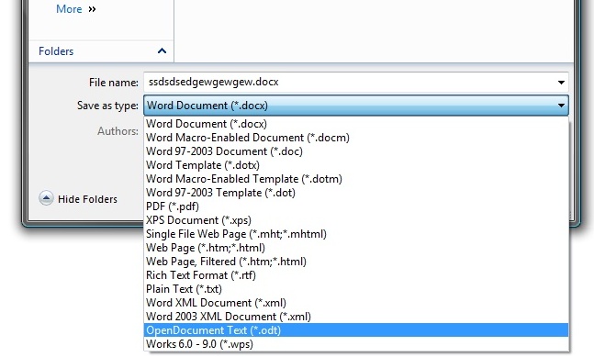594x357 pixels.
Task: Open the File name history dropdown arrow
Action: point(561,83)
